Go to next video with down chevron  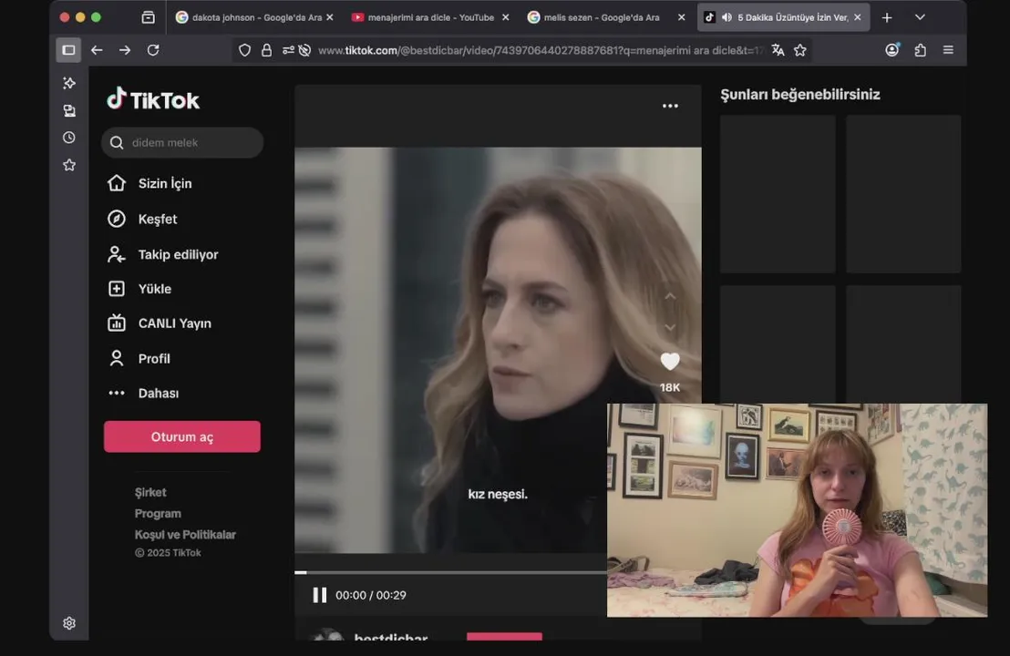[670, 328]
